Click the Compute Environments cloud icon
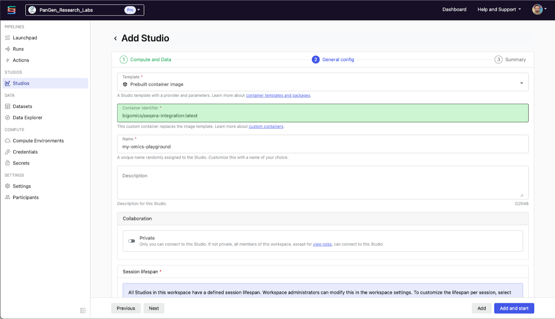The width and height of the screenshot is (555, 319). click(x=8, y=141)
